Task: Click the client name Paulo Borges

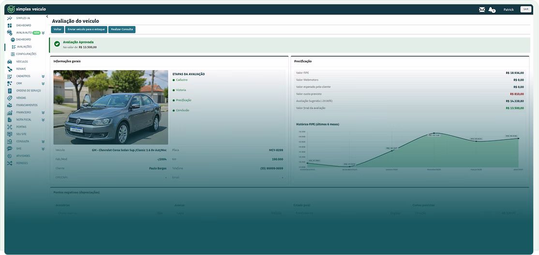Action: click(158, 169)
